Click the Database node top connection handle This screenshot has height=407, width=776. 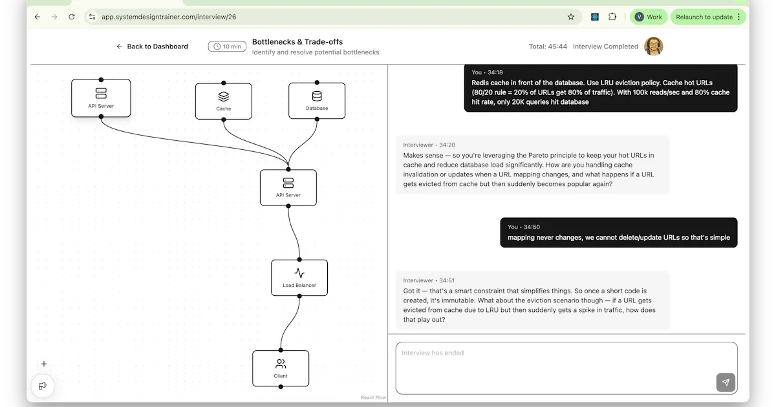317,83
